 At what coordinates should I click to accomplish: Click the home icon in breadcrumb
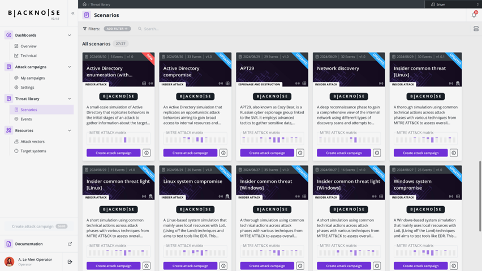(x=84, y=5)
